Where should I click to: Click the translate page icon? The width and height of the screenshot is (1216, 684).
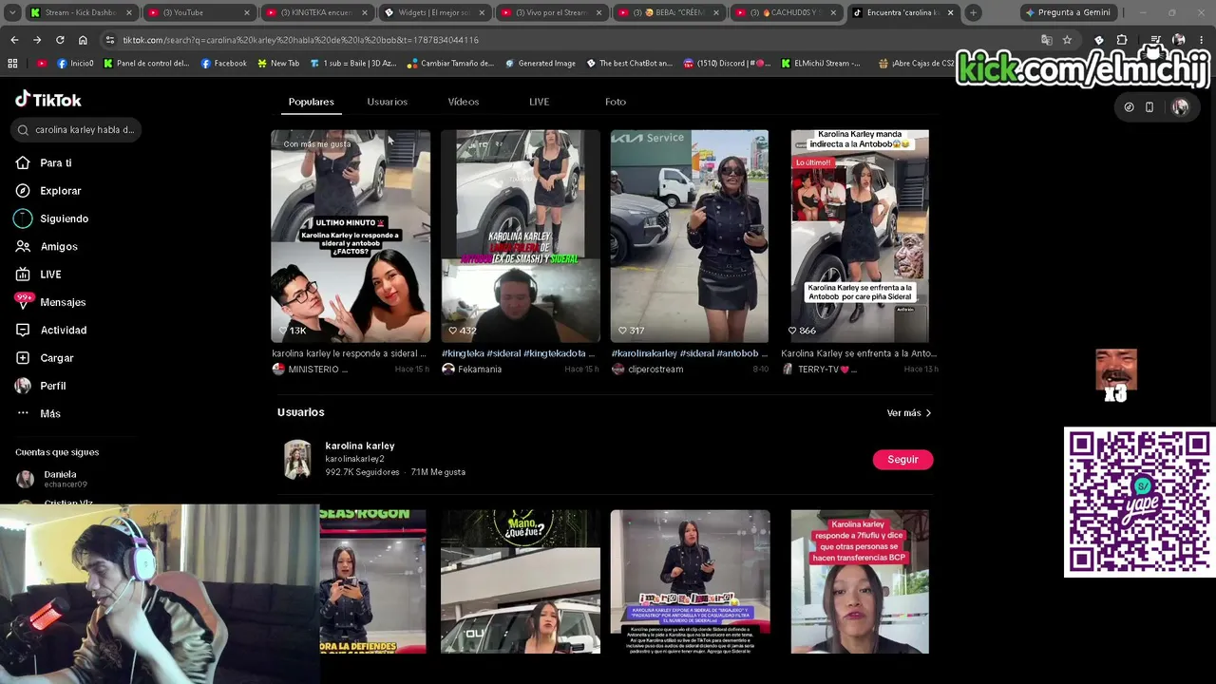(x=1047, y=40)
